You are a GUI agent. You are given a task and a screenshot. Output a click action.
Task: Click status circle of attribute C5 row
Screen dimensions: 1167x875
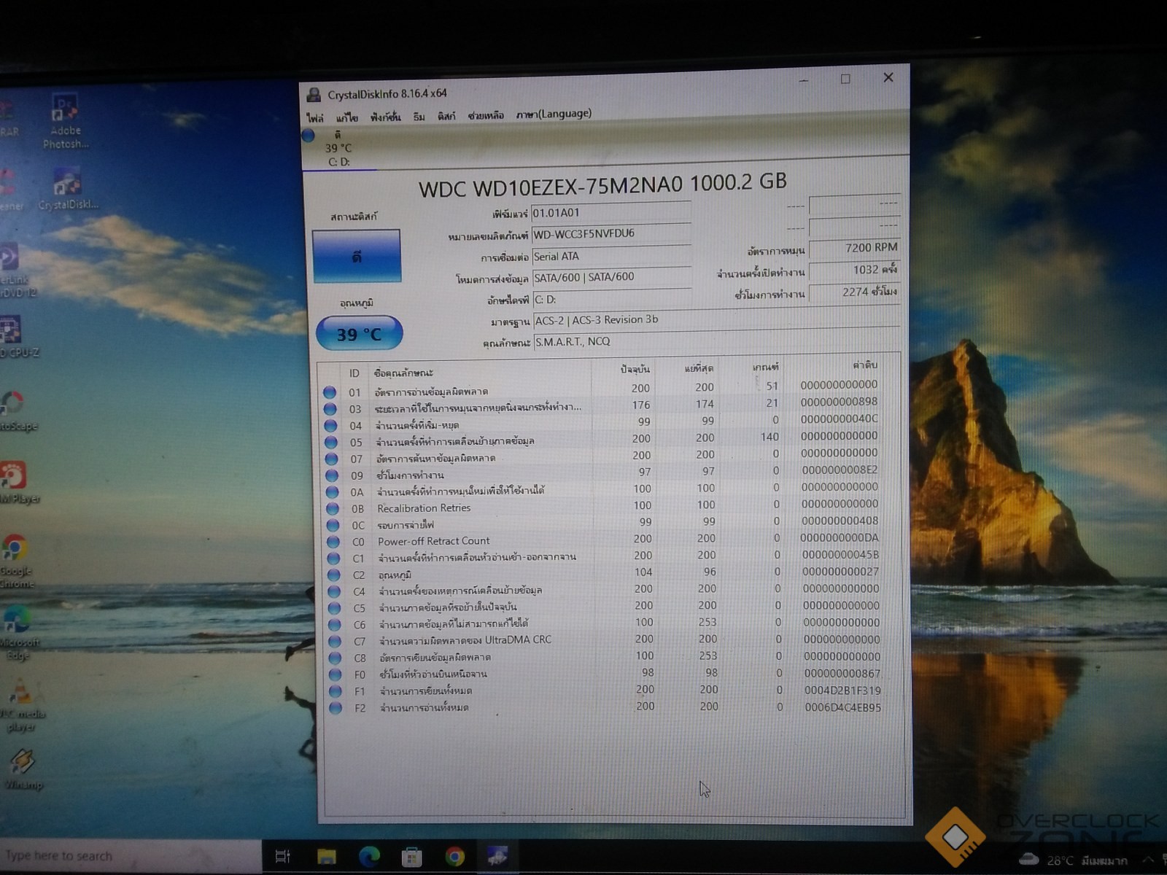pos(334,608)
